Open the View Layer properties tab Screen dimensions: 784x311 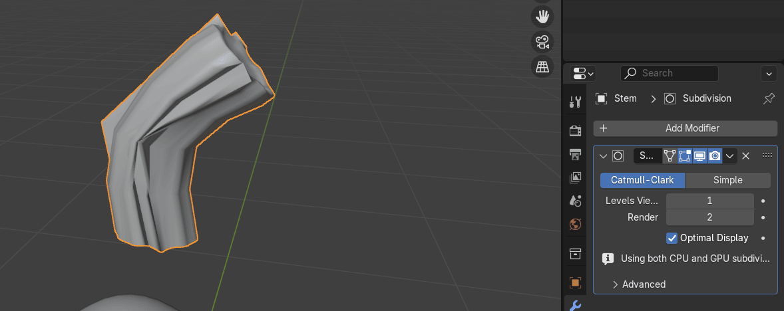(576, 177)
